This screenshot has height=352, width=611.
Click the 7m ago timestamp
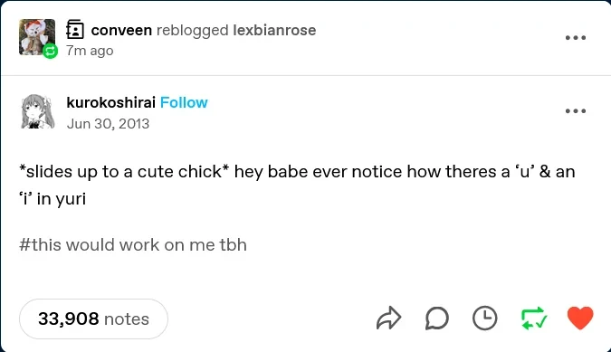pyautogui.click(x=90, y=51)
